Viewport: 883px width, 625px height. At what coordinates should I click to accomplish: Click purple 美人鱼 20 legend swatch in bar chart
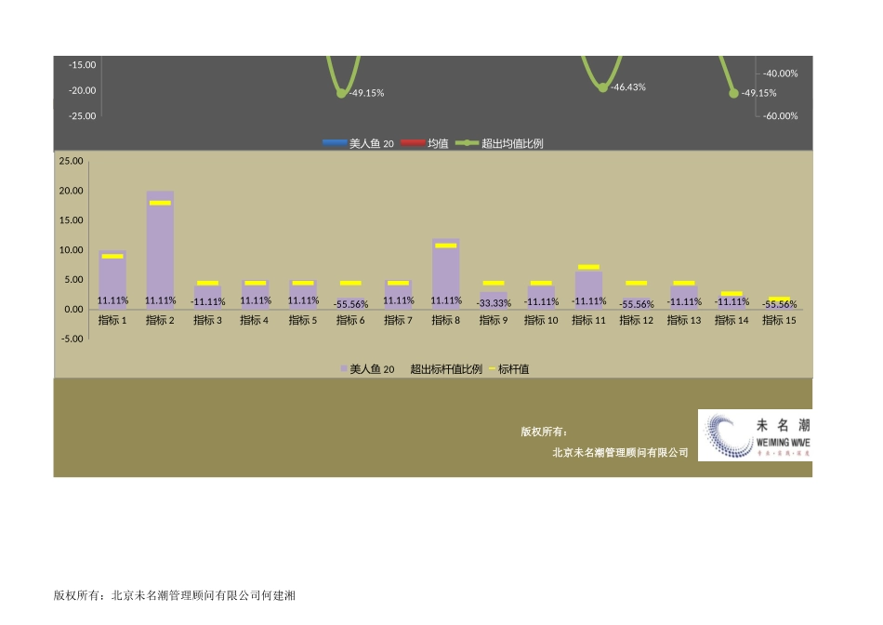point(344,368)
